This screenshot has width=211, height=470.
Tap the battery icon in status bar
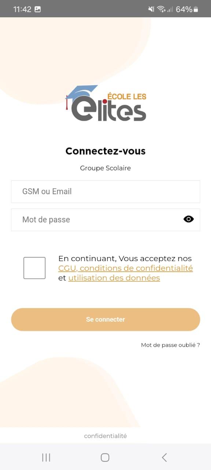pos(196,10)
